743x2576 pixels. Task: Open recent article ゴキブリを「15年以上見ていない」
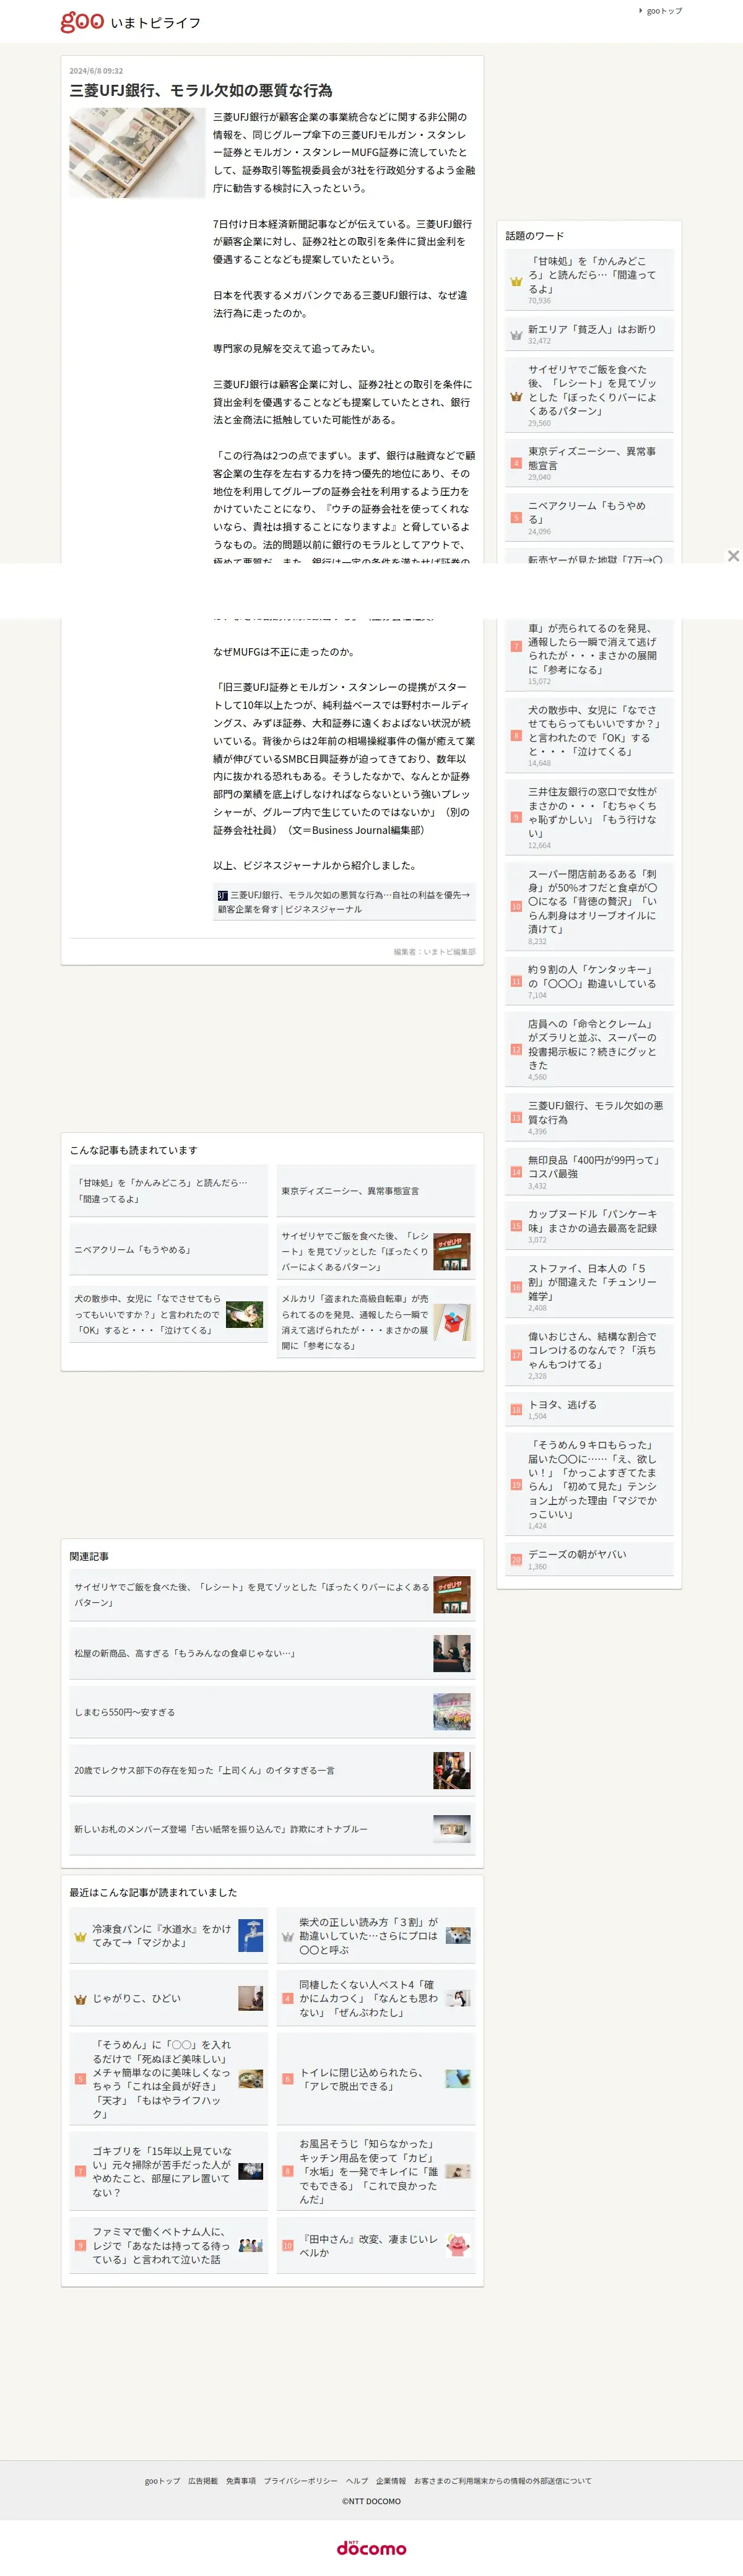tap(168, 2171)
